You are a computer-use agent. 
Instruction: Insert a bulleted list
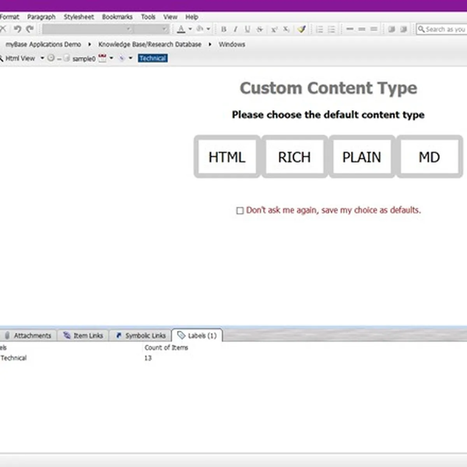pos(332,29)
